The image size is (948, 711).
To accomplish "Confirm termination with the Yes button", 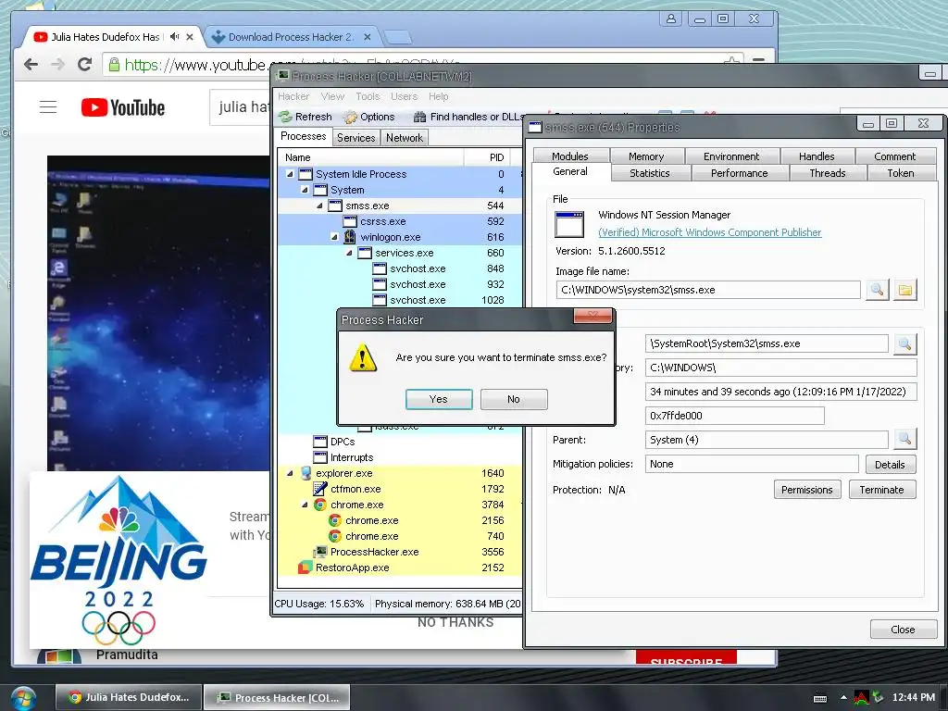I will click(438, 399).
